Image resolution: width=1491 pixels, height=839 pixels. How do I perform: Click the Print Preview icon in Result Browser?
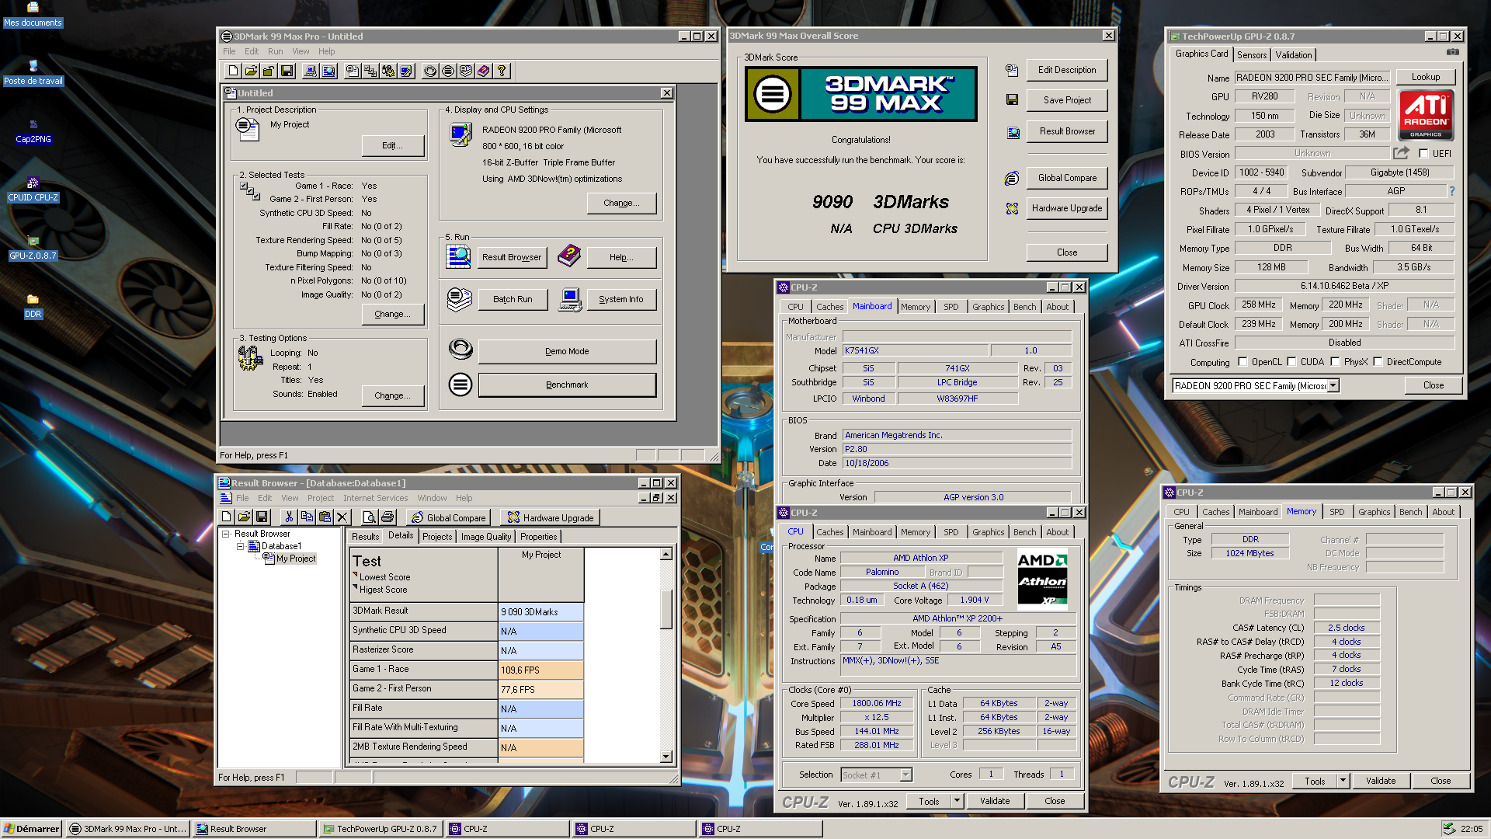click(x=370, y=517)
